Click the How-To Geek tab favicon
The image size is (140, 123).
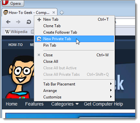[x=5, y=13]
